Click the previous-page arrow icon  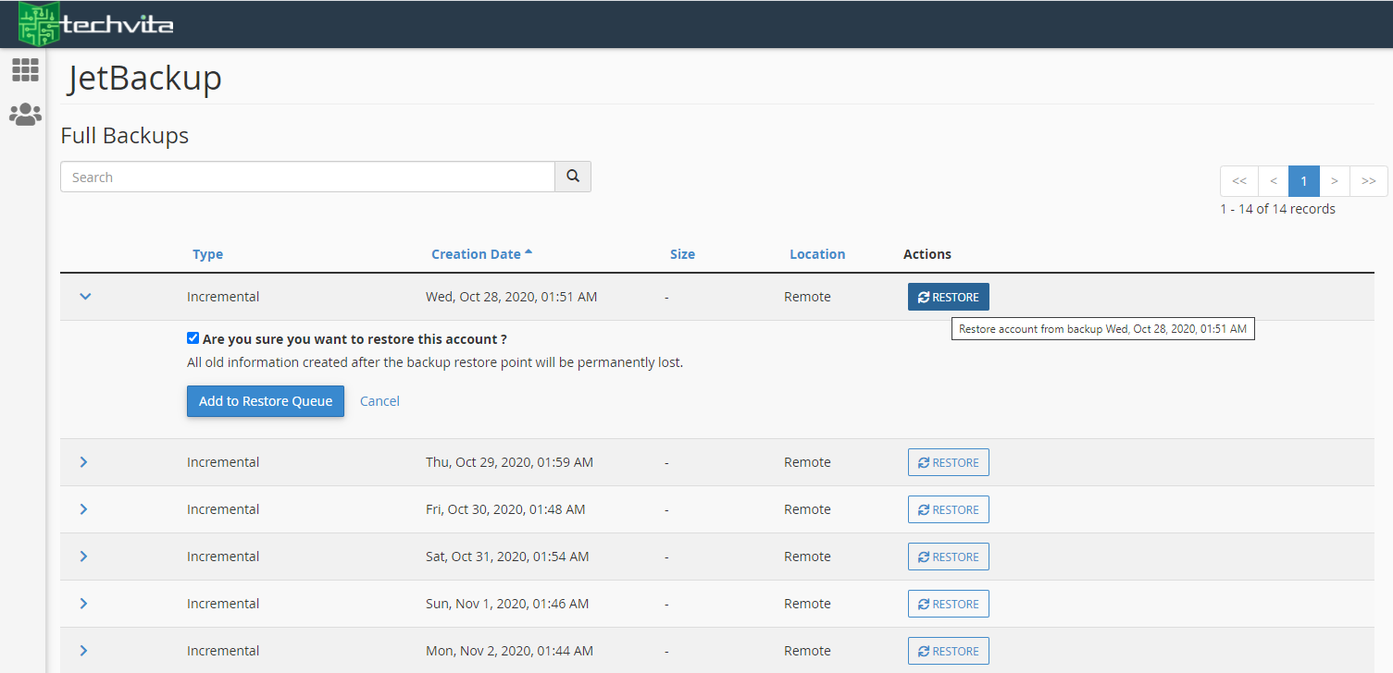point(1273,180)
